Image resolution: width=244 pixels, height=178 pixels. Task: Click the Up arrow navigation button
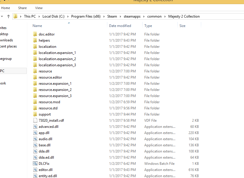coord(9,16)
